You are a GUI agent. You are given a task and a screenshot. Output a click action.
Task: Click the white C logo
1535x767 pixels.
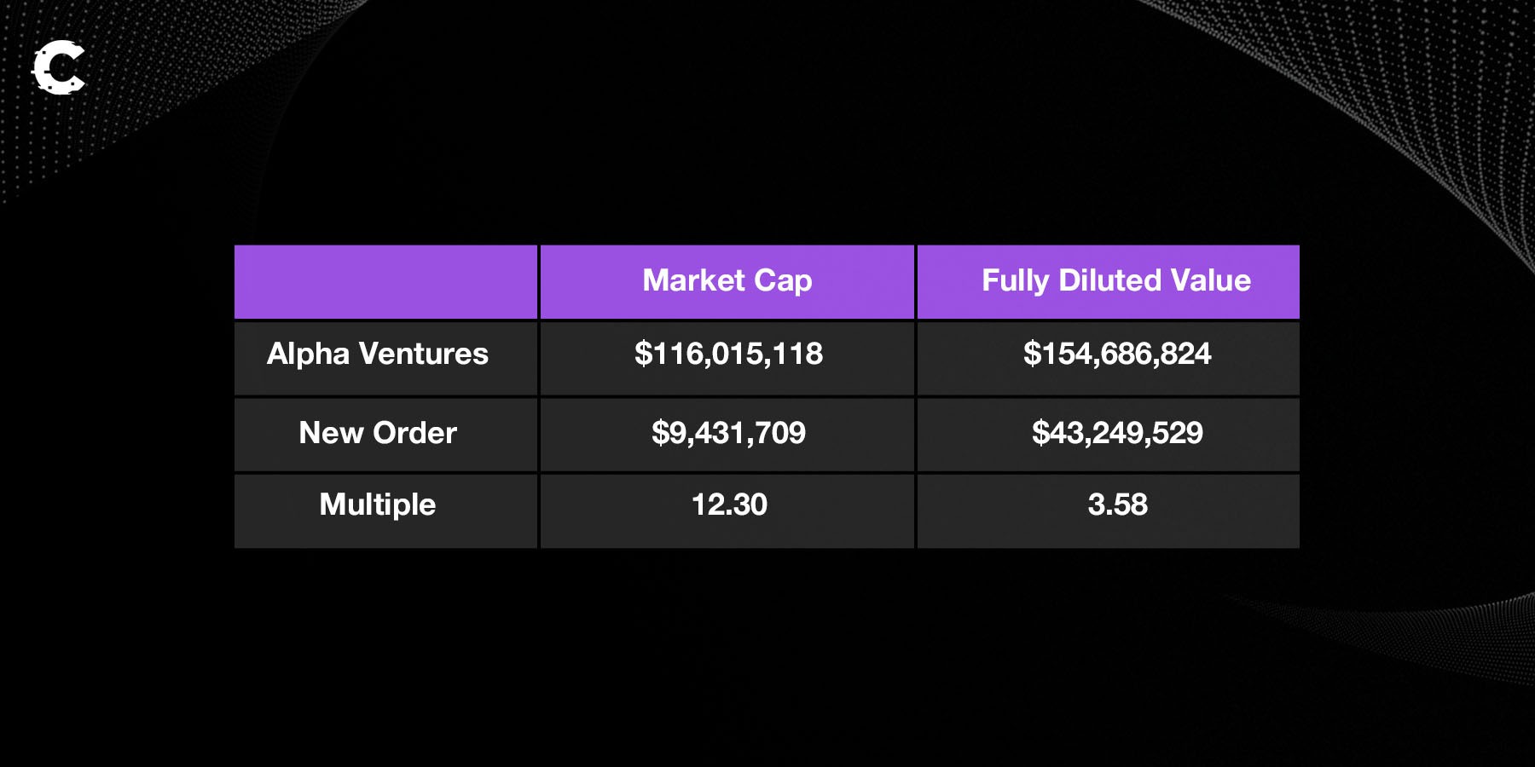59,67
